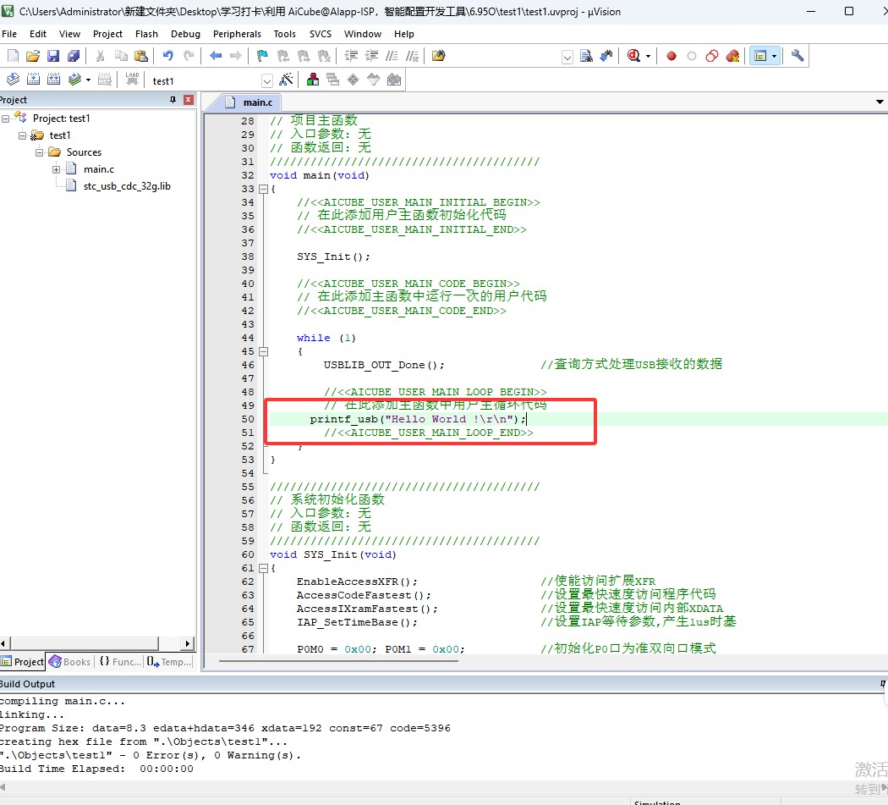
Task: Open the search text combo box dropdown
Action: (567, 57)
